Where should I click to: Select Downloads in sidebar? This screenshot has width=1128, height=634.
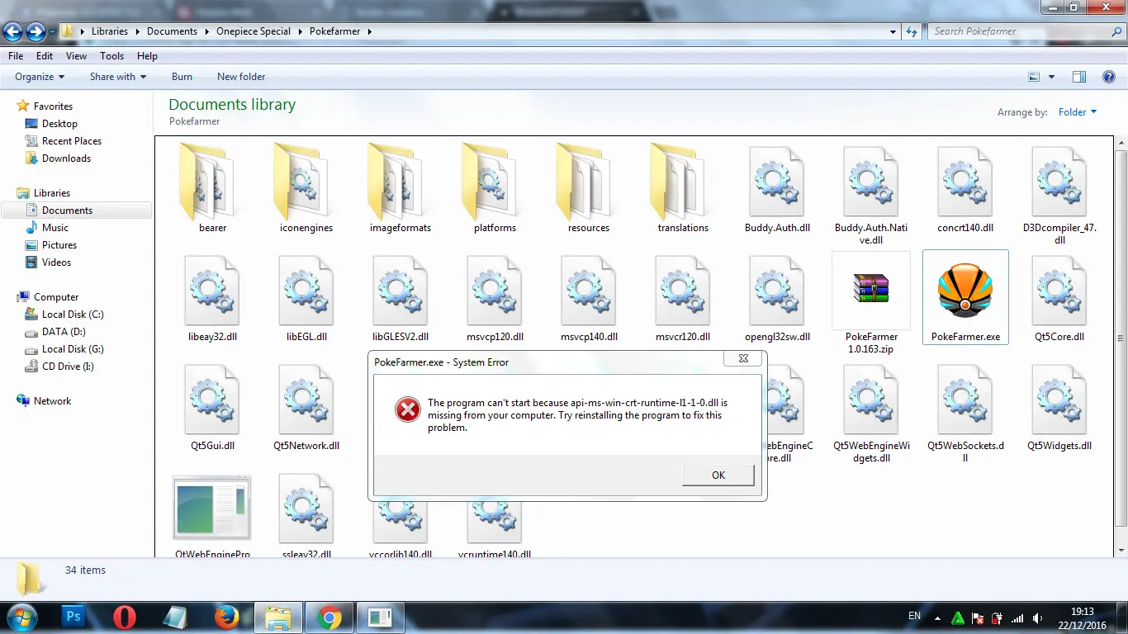pyautogui.click(x=66, y=158)
